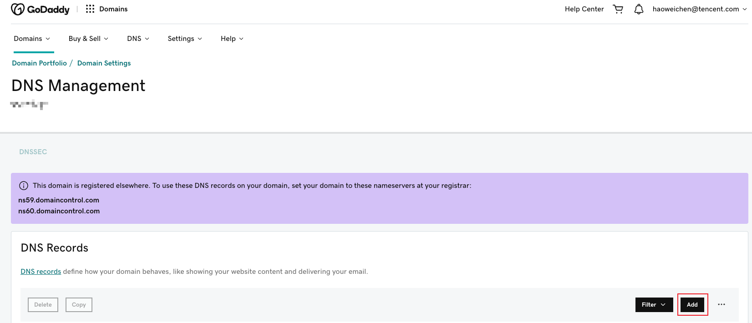Open the Settings navigation menu
The image size is (752, 323).
coord(184,39)
